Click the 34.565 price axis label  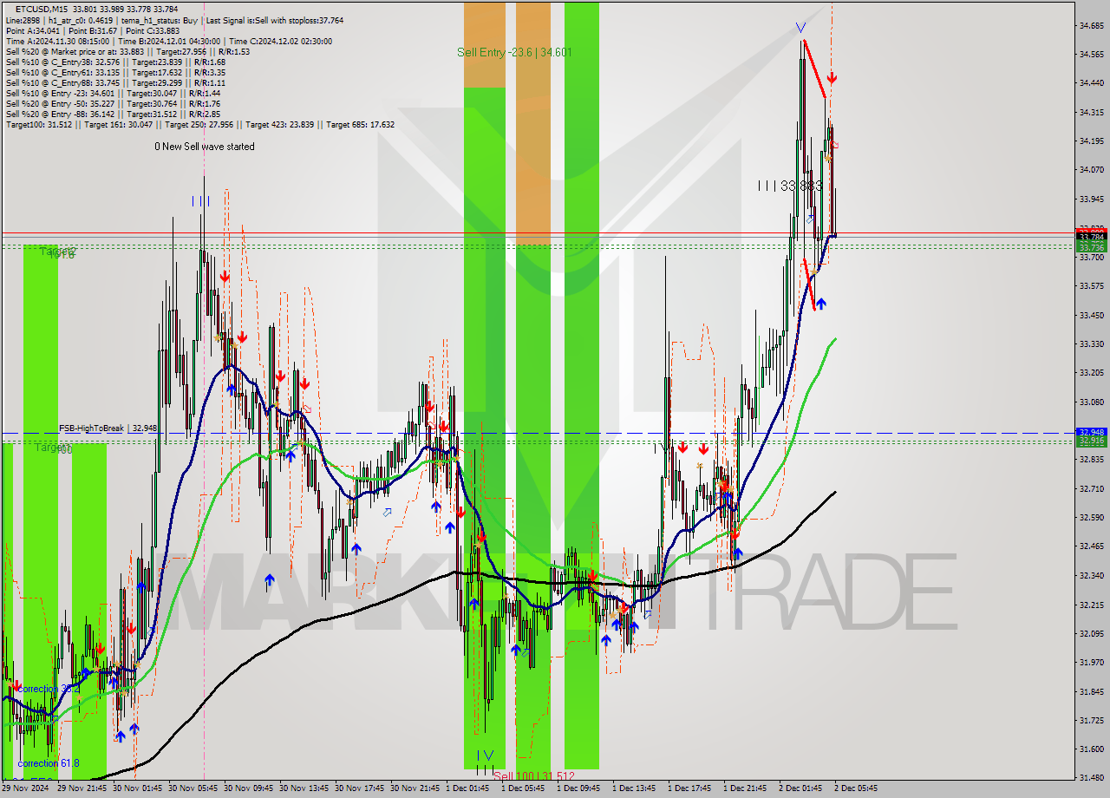click(x=1093, y=54)
